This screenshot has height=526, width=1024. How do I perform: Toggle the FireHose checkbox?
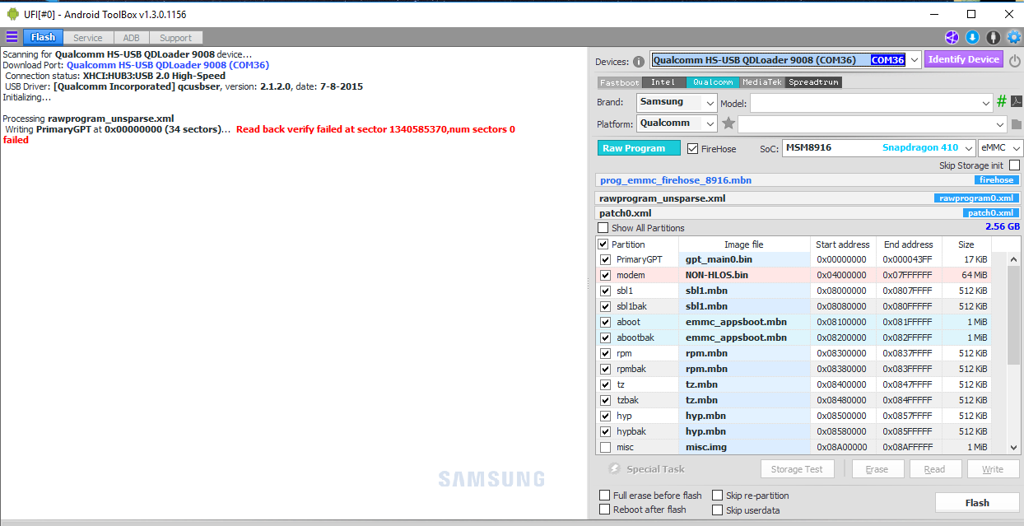(692, 148)
